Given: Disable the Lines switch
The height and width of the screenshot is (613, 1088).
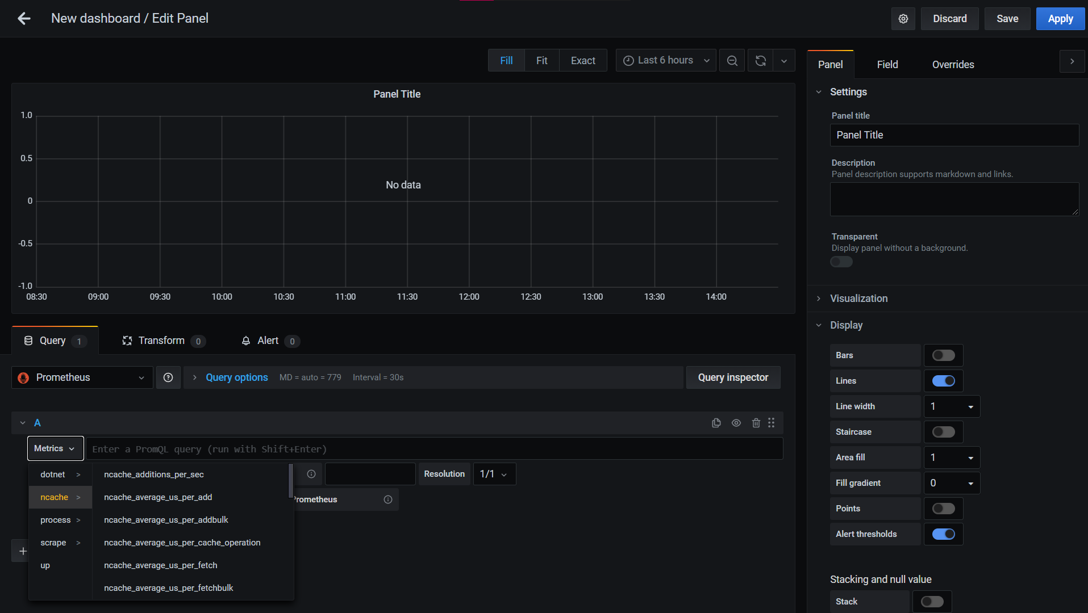Looking at the screenshot, I should click(944, 381).
